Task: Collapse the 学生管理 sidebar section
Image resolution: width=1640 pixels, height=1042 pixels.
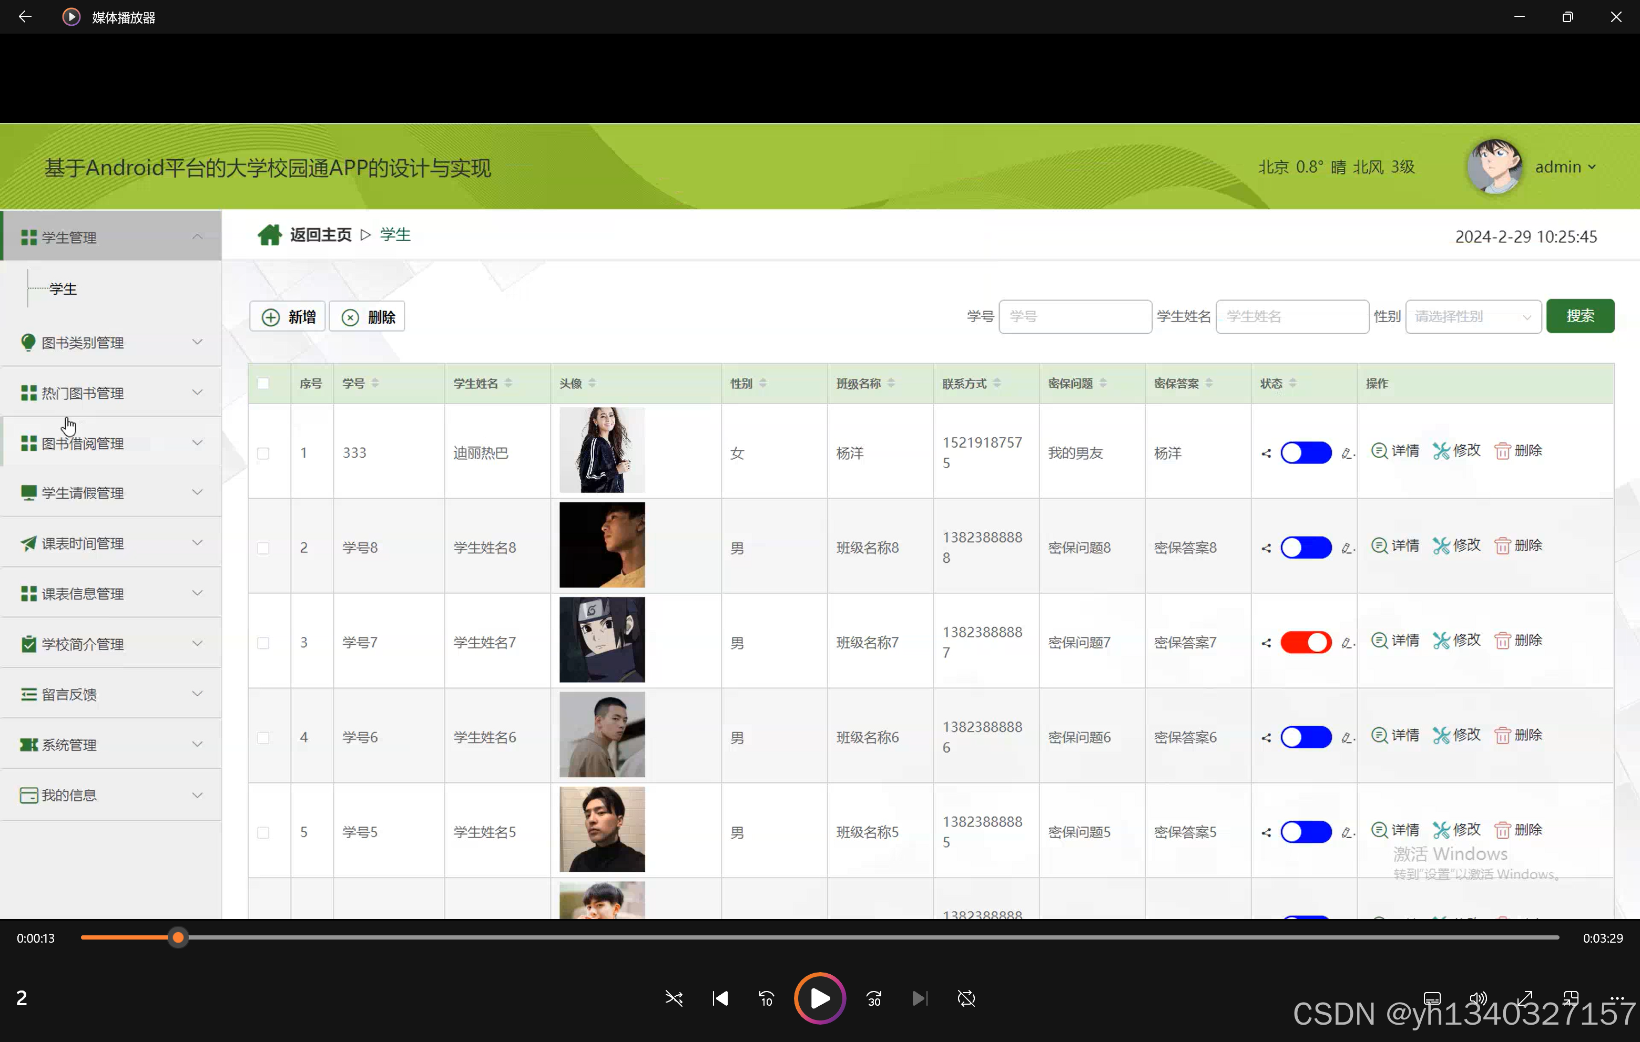Action: point(111,236)
